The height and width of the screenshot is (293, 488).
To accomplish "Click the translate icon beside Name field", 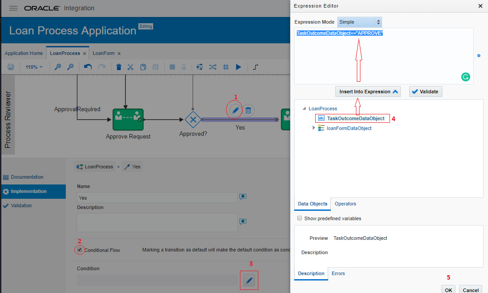I will [243, 197].
